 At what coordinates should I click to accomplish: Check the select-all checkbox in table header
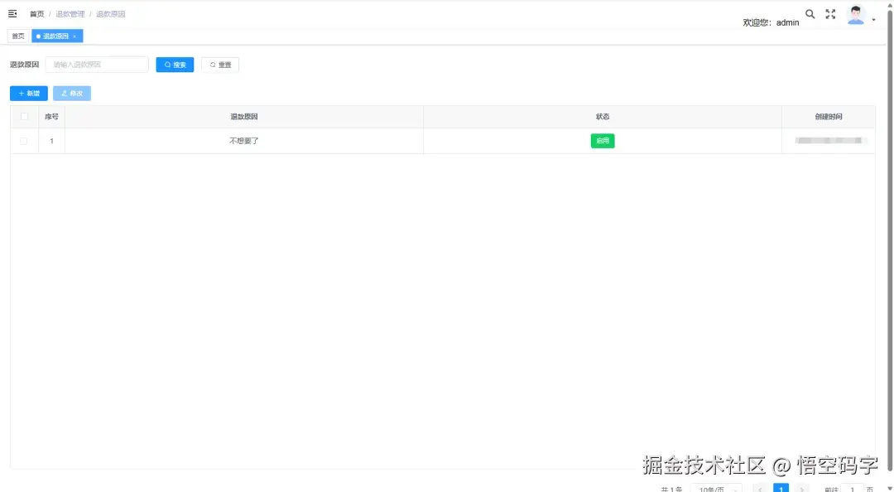click(23, 116)
